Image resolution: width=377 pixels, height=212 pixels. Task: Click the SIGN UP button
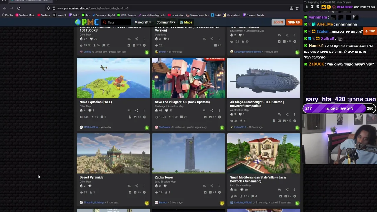point(294,22)
